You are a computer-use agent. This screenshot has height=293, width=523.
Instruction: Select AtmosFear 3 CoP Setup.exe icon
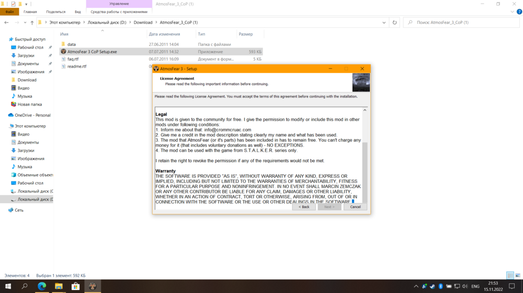63,52
